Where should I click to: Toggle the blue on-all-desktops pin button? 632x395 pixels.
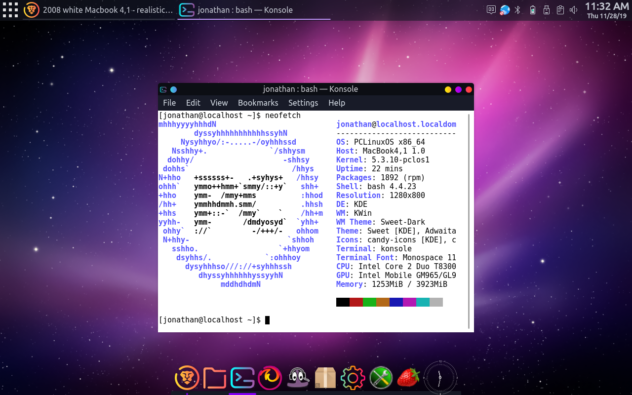point(173,89)
